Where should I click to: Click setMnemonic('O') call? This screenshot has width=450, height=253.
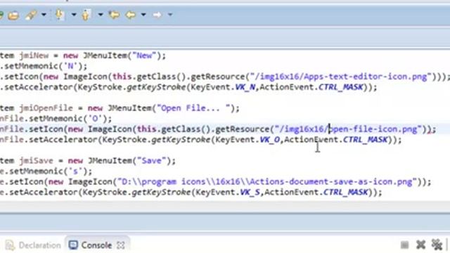[70, 119]
